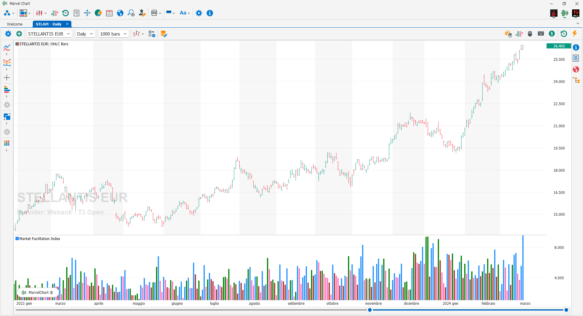Expand chevron under multi-line studies tool
Viewport: 583px width, 316px height.
[7, 69]
